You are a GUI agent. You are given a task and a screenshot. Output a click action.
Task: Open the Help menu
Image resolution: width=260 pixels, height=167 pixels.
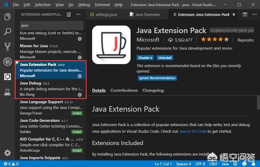tap(118, 4)
